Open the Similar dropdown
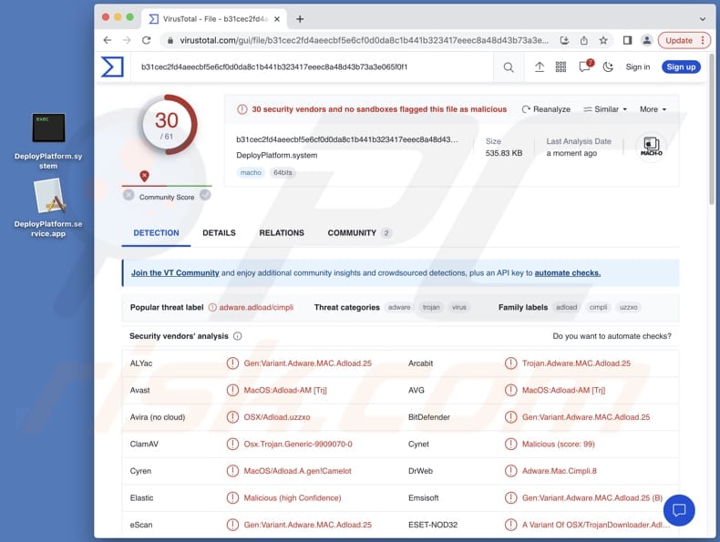Screen dimensions: 720x542 (605, 109)
